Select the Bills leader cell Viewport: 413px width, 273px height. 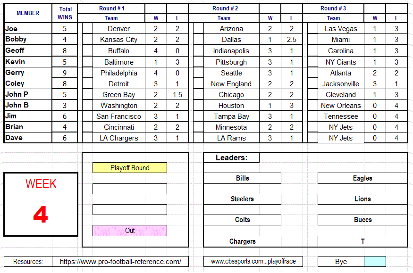242,178
